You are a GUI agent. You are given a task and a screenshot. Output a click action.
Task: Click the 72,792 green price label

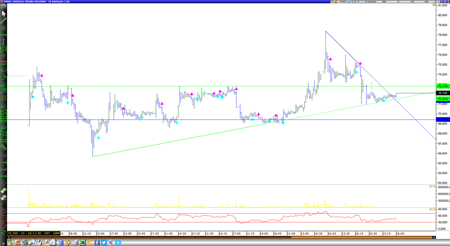tap(442, 86)
